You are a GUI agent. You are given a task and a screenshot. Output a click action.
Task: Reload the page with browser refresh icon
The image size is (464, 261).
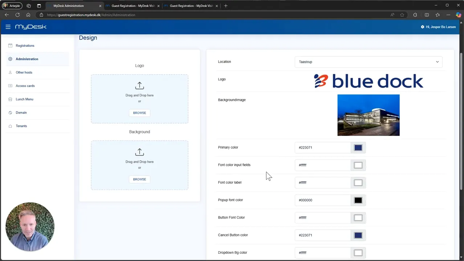[x=17, y=15]
